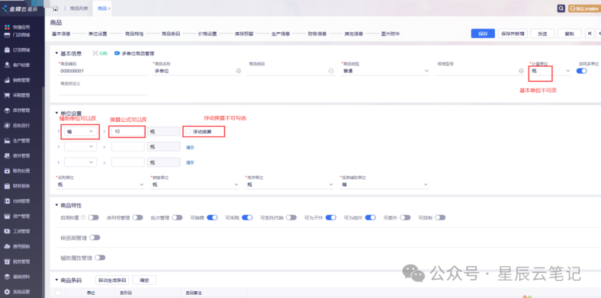
Task: Open 库存单位 dropdown
Action: click(289, 185)
